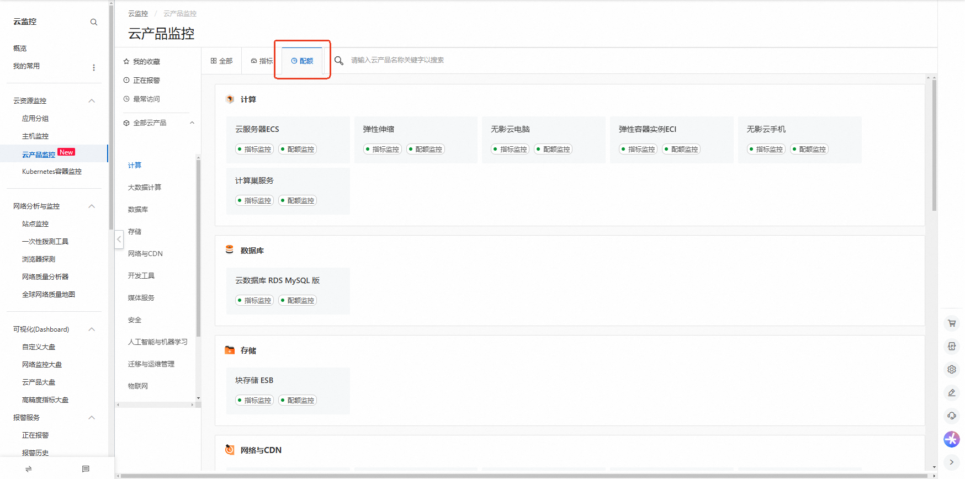Collapse the 可视化(Dashboard) sidebar group
This screenshot has height=479, width=965.
pyautogui.click(x=92, y=329)
